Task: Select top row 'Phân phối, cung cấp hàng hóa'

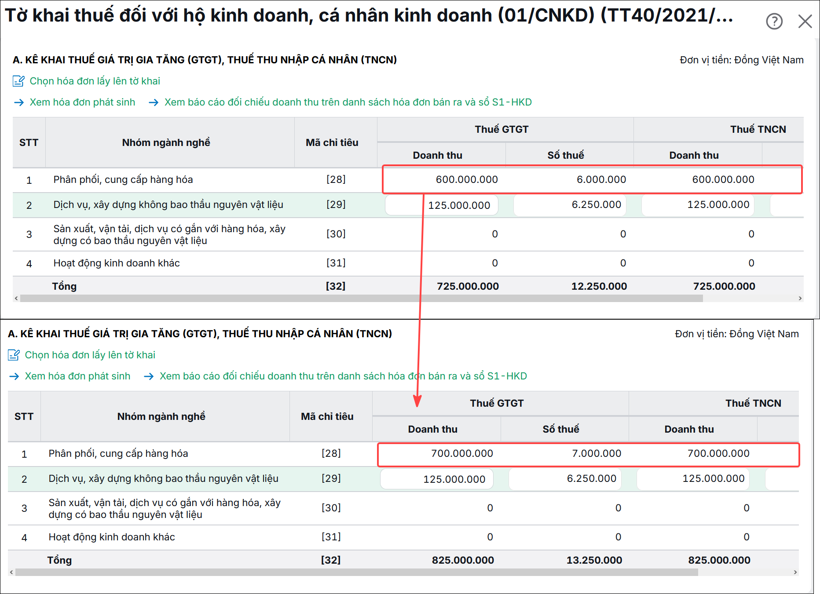Action: coord(408,180)
